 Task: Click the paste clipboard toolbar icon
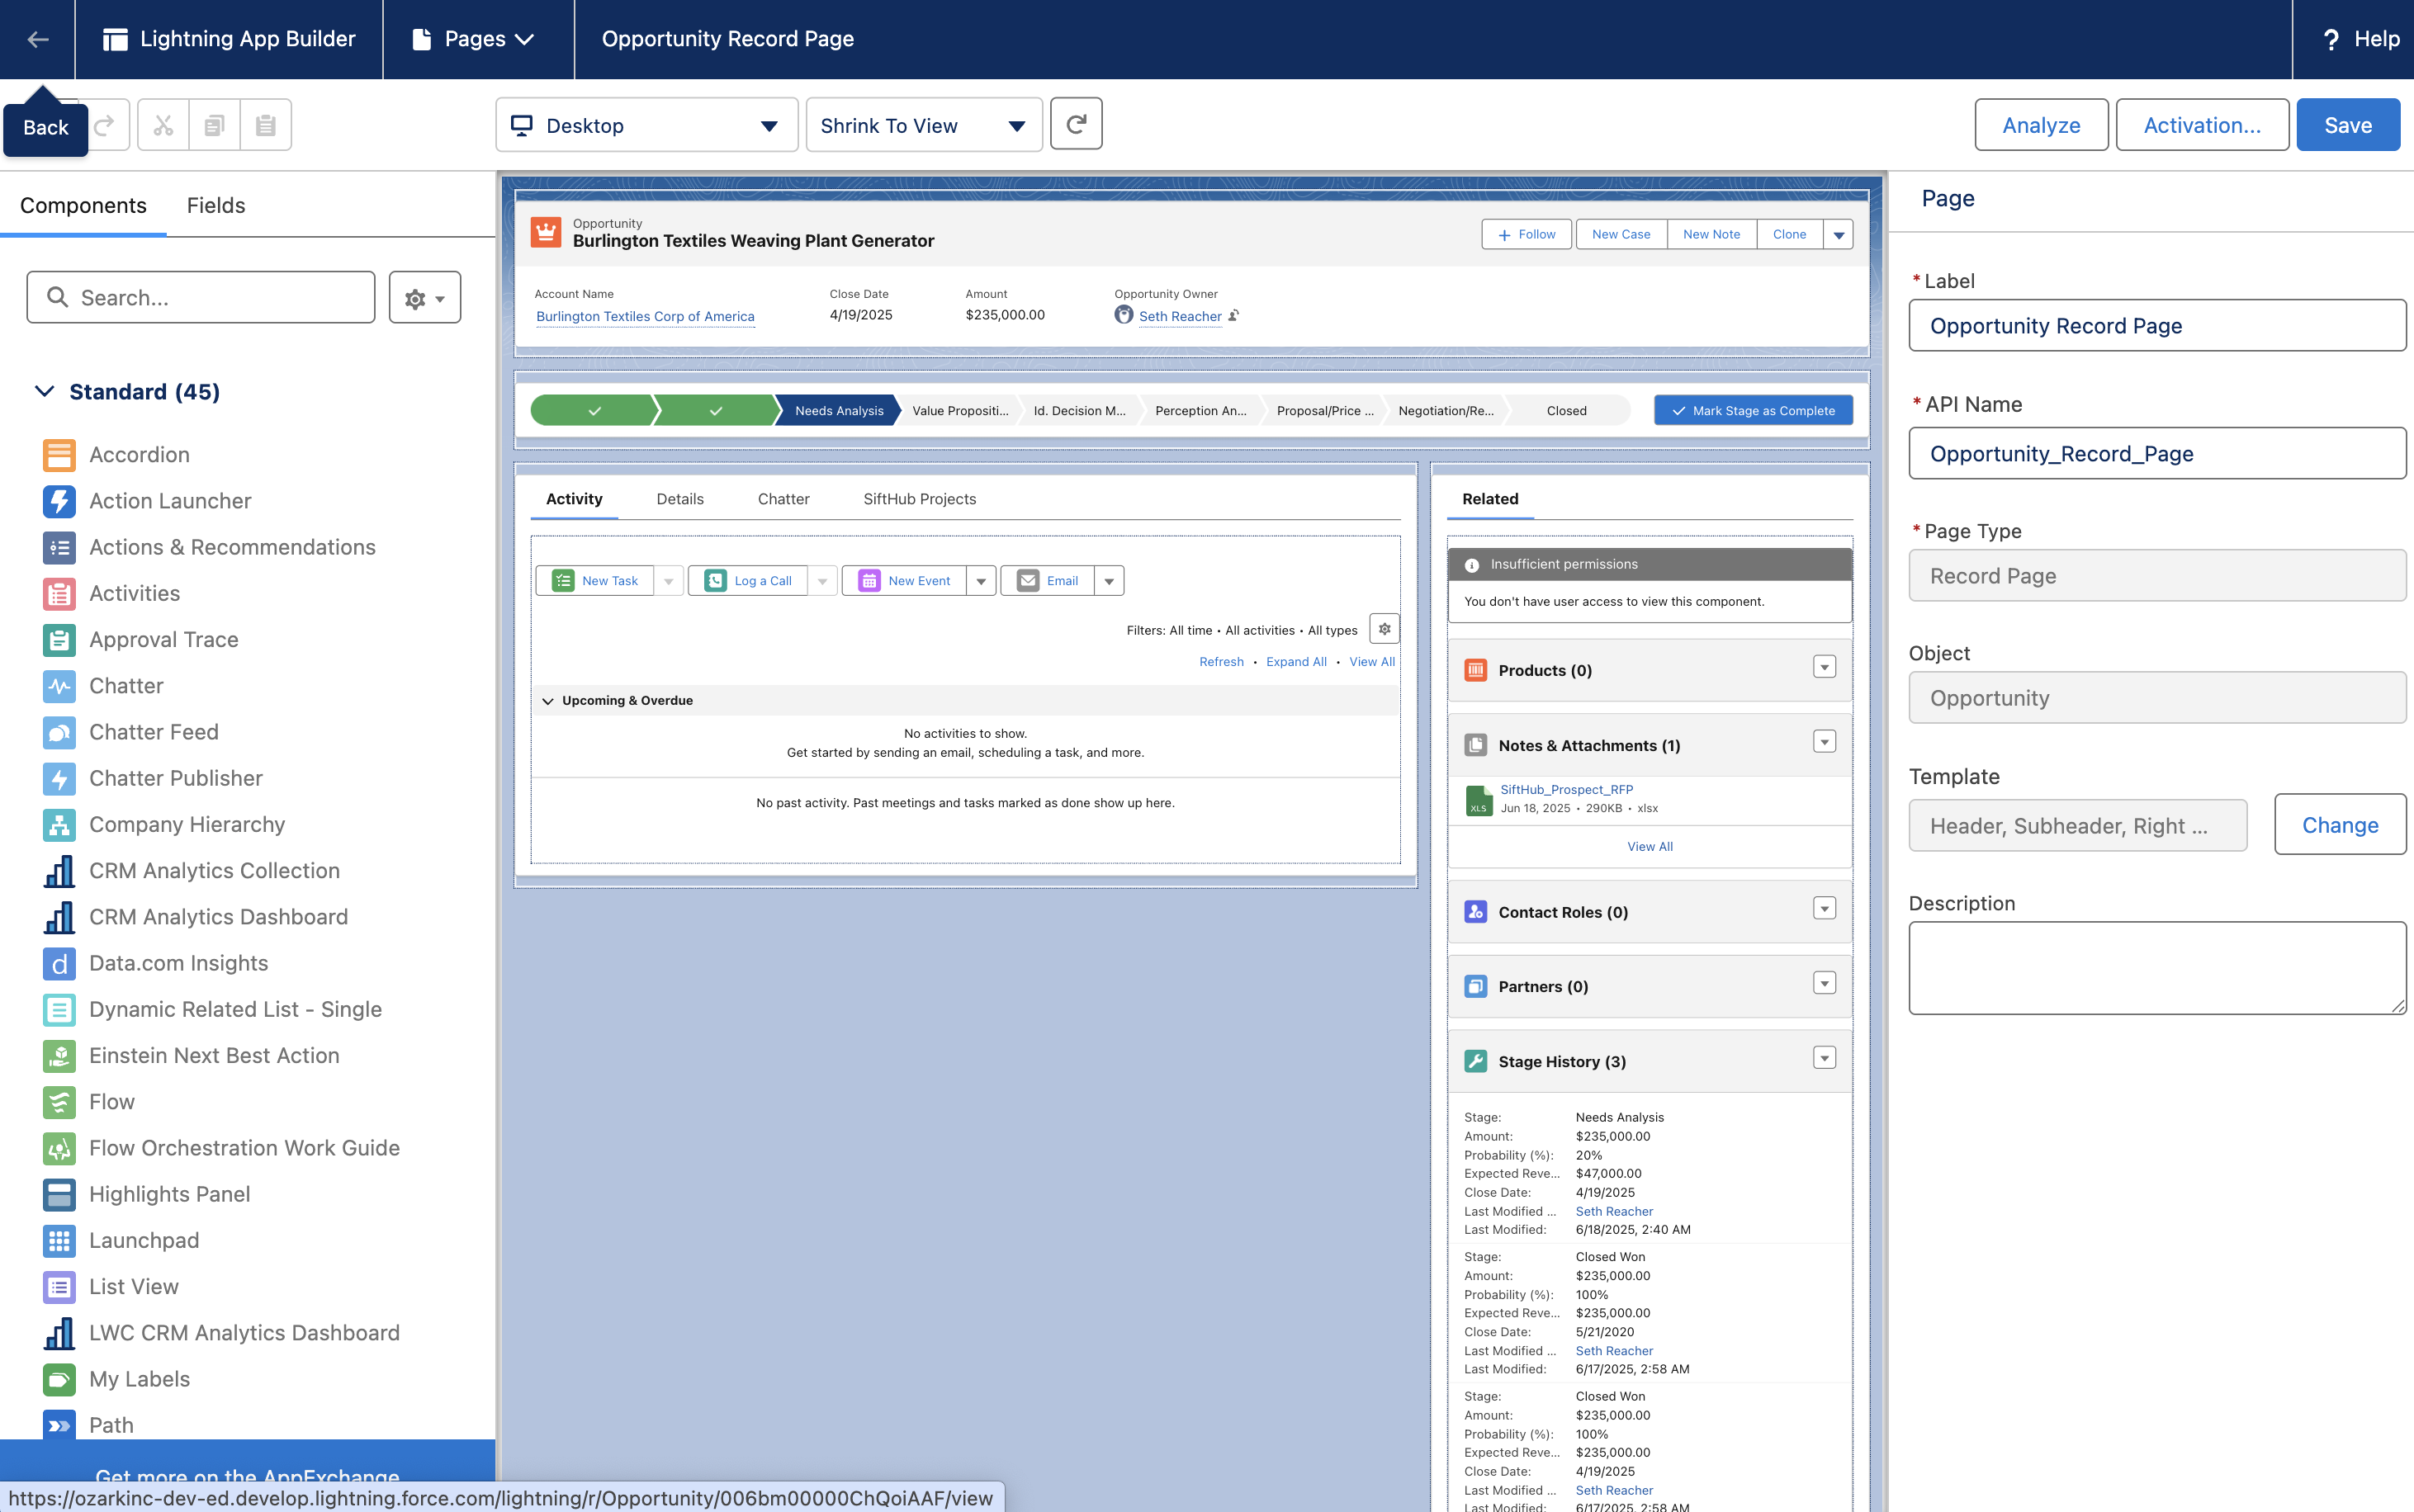pos(265,125)
